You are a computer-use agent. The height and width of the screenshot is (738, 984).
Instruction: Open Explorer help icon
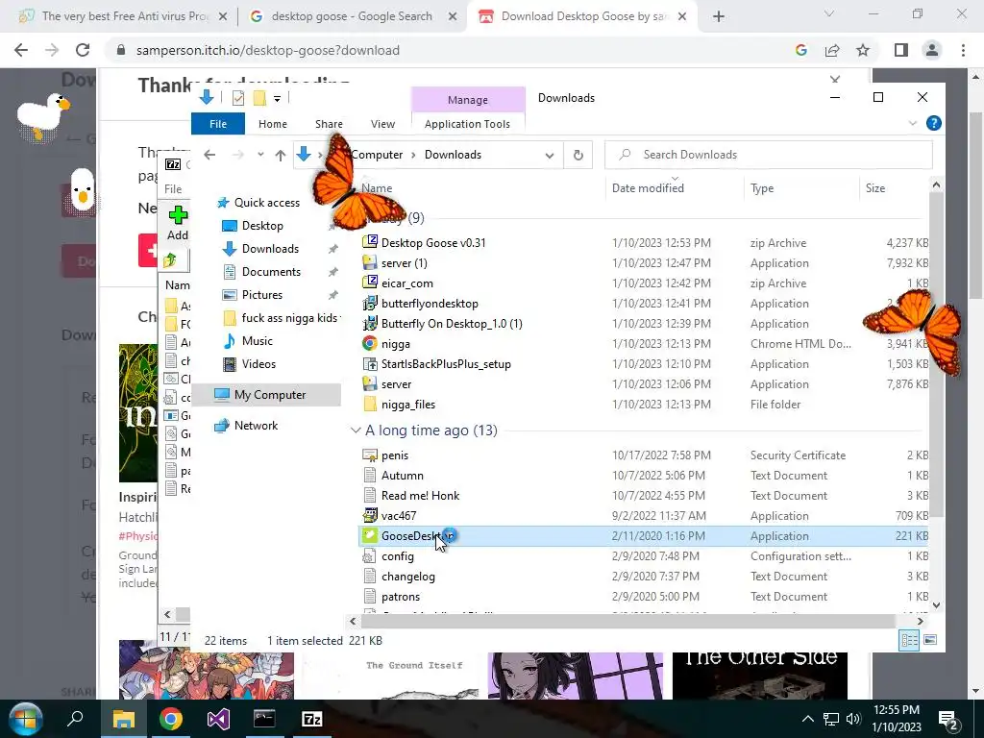933,124
